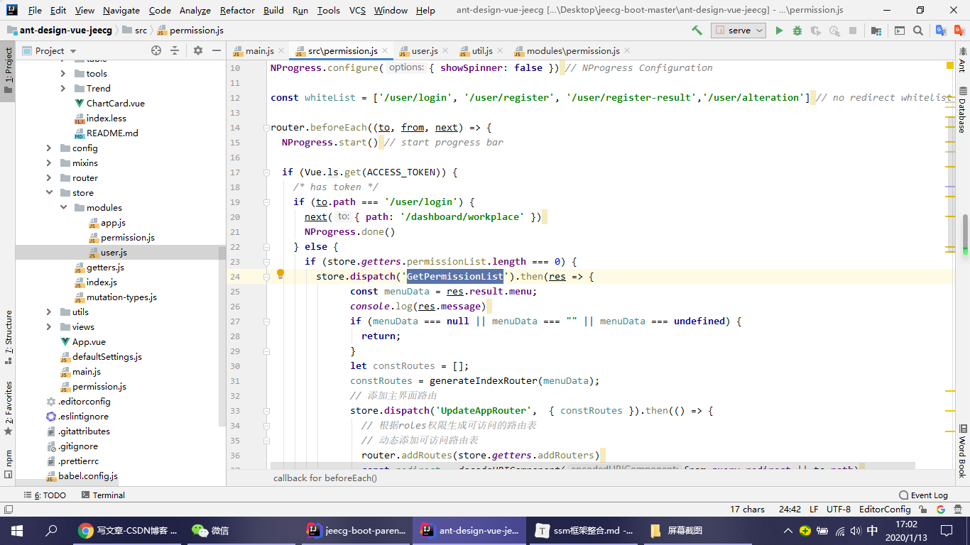Click the Google icon in the status bar

pos(941,510)
